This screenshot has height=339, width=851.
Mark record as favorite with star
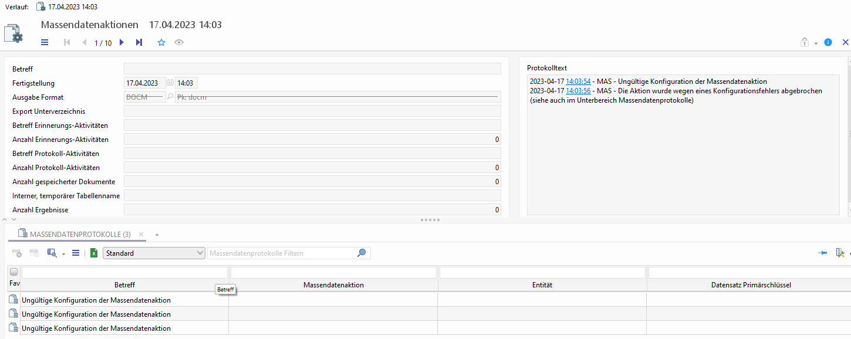click(161, 42)
